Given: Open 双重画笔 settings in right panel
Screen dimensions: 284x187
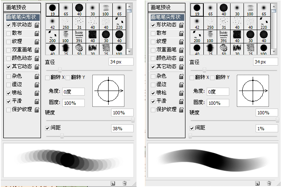Looking at the screenshot, I should coord(166,50).
